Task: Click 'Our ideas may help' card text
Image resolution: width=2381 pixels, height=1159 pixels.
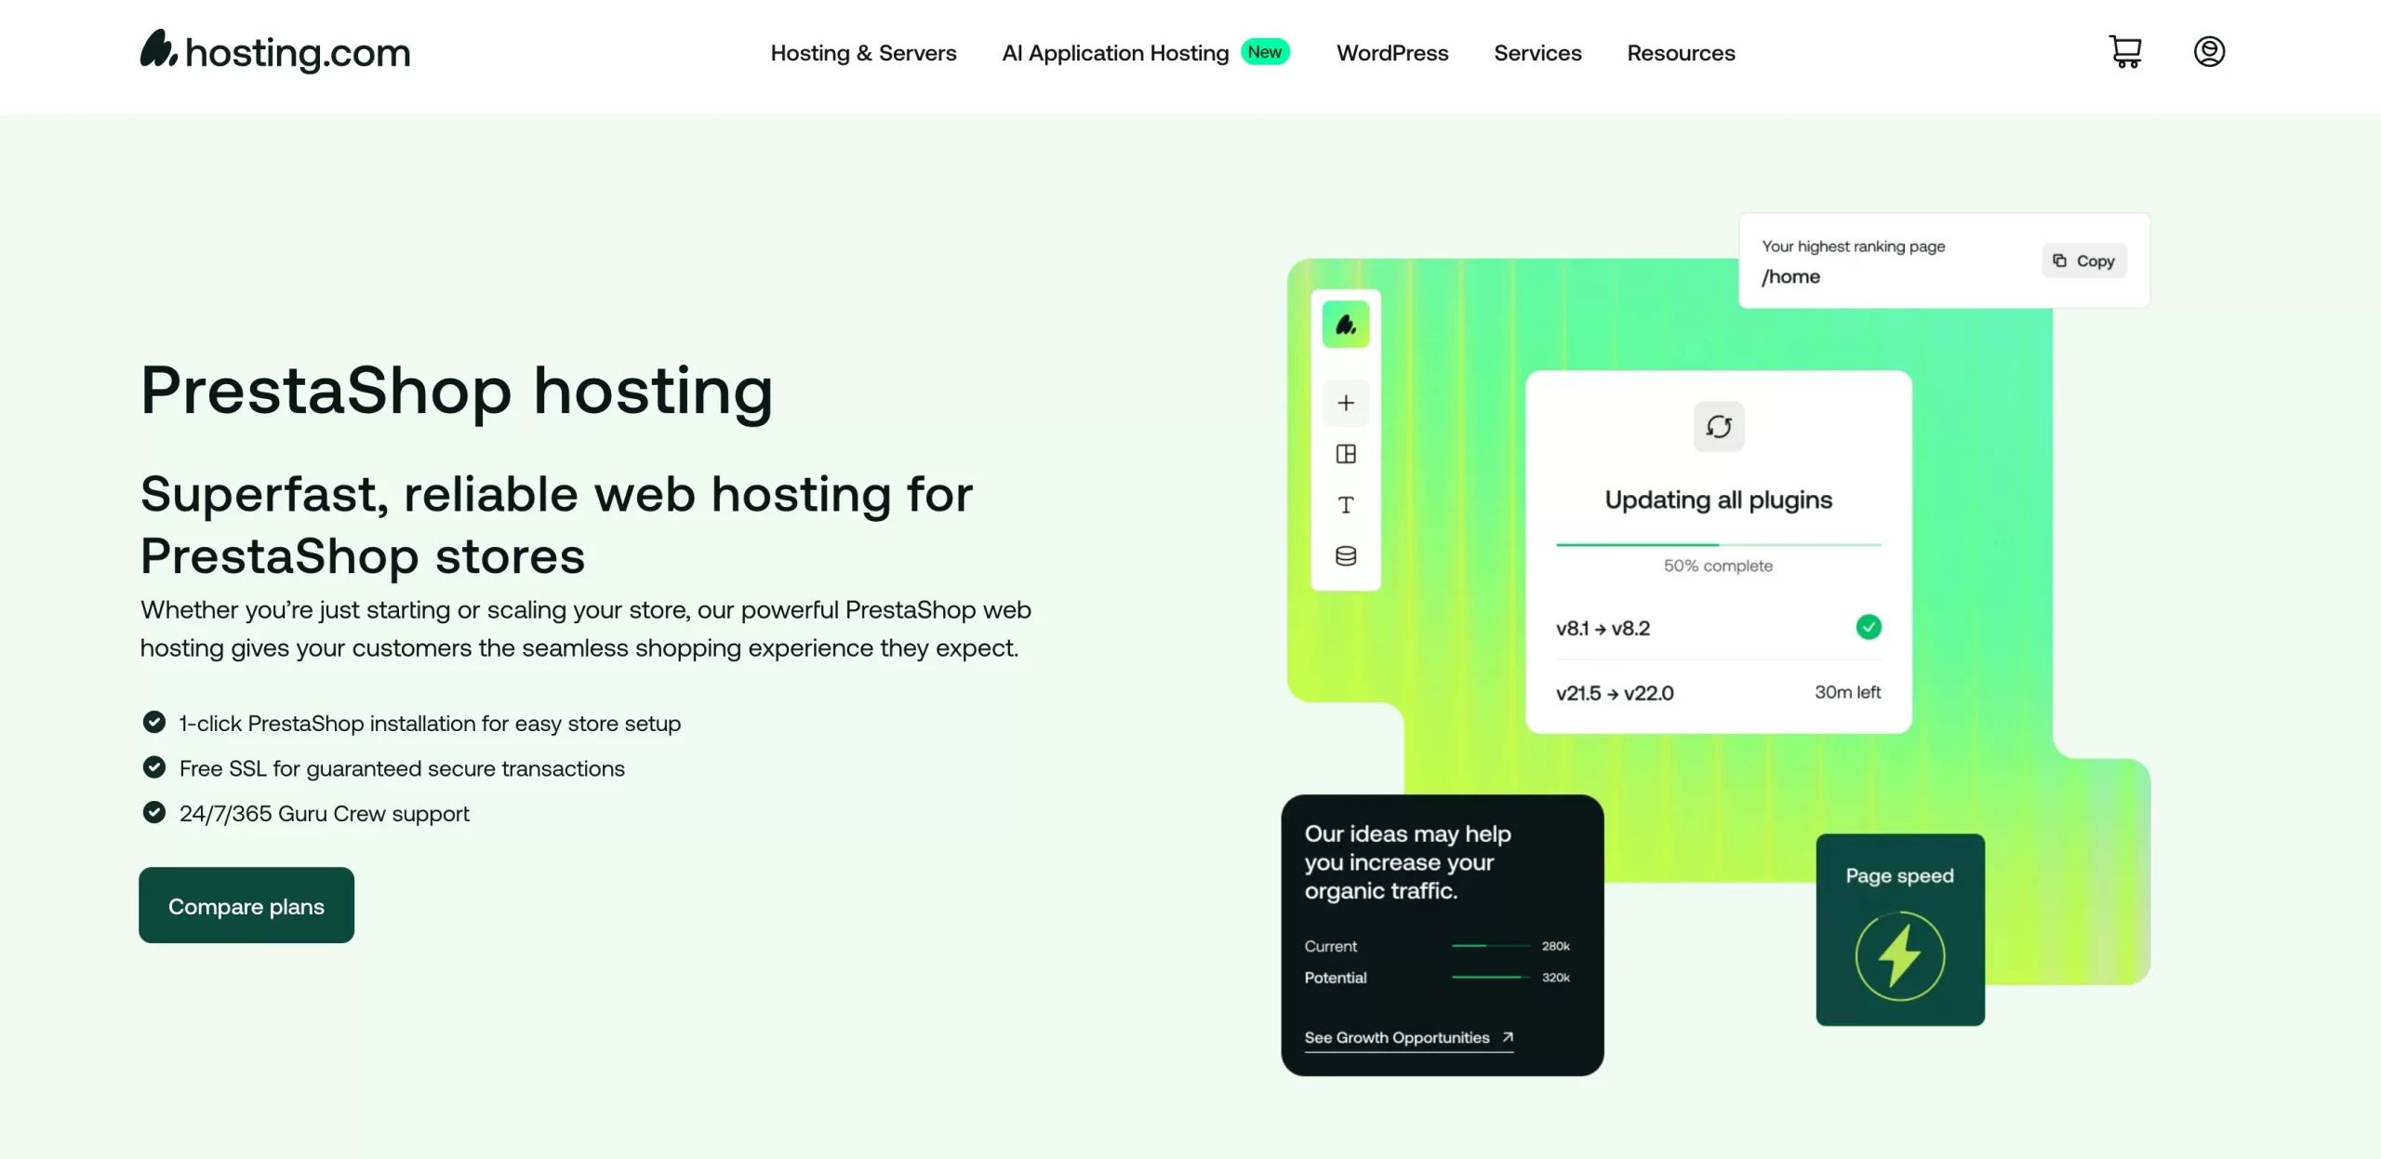Action: pyautogui.click(x=1407, y=861)
